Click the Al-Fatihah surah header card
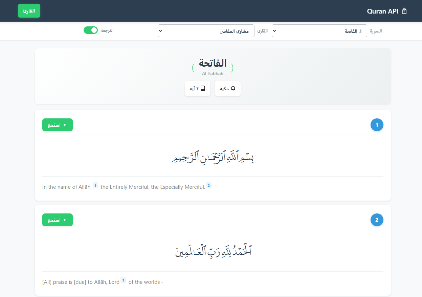 click(x=213, y=76)
